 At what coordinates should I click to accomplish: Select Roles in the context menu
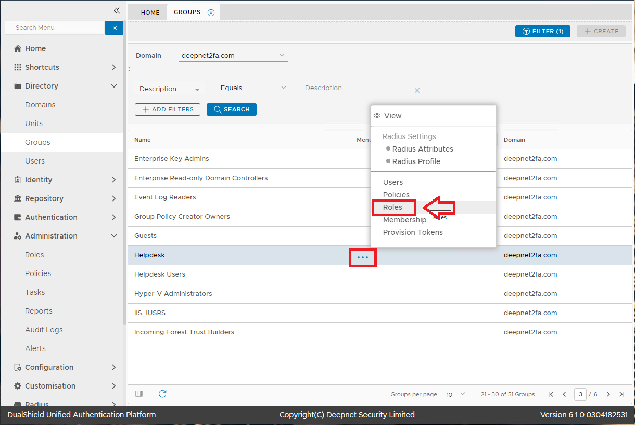pyautogui.click(x=393, y=207)
